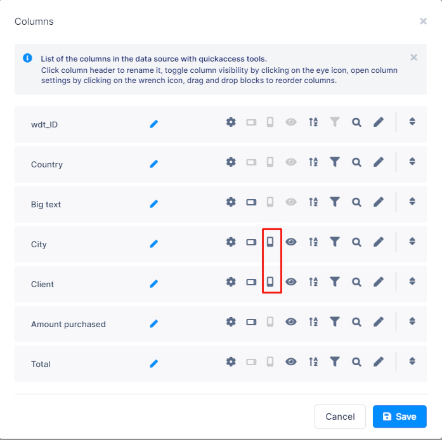Screen dimensions: 442x440
Task: Open settings gear for Total column
Action: click(x=231, y=361)
